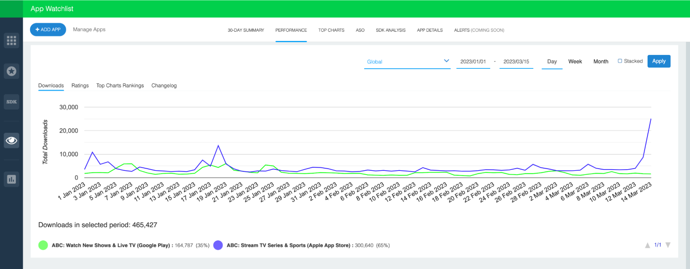This screenshot has width=690, height=269.
Task: Open the SDK icon in sidebar
Action: click(x=11, y=102)
